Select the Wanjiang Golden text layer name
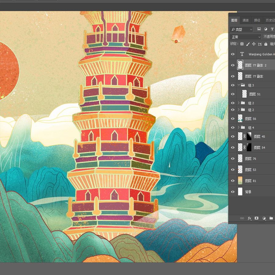This screenshot has height=275, width=275. click(x=262, y=54)
